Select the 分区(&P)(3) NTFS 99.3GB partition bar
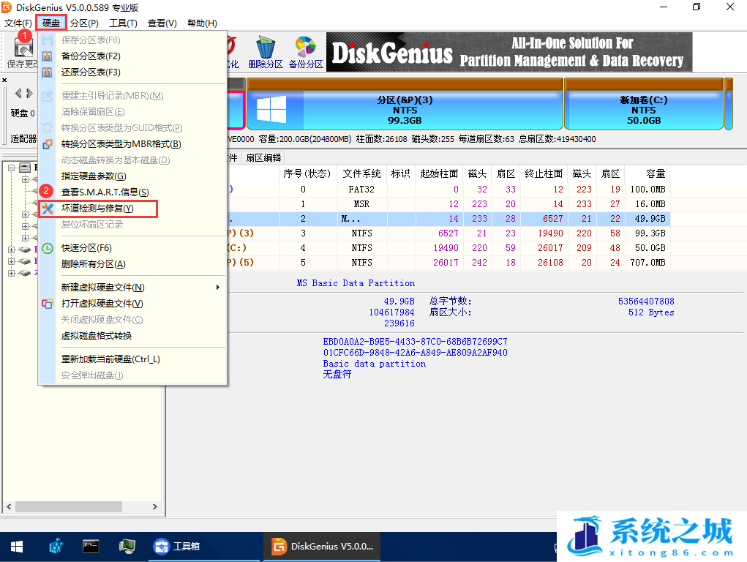Viewport: 747px width, 562px height. [405, 105]
